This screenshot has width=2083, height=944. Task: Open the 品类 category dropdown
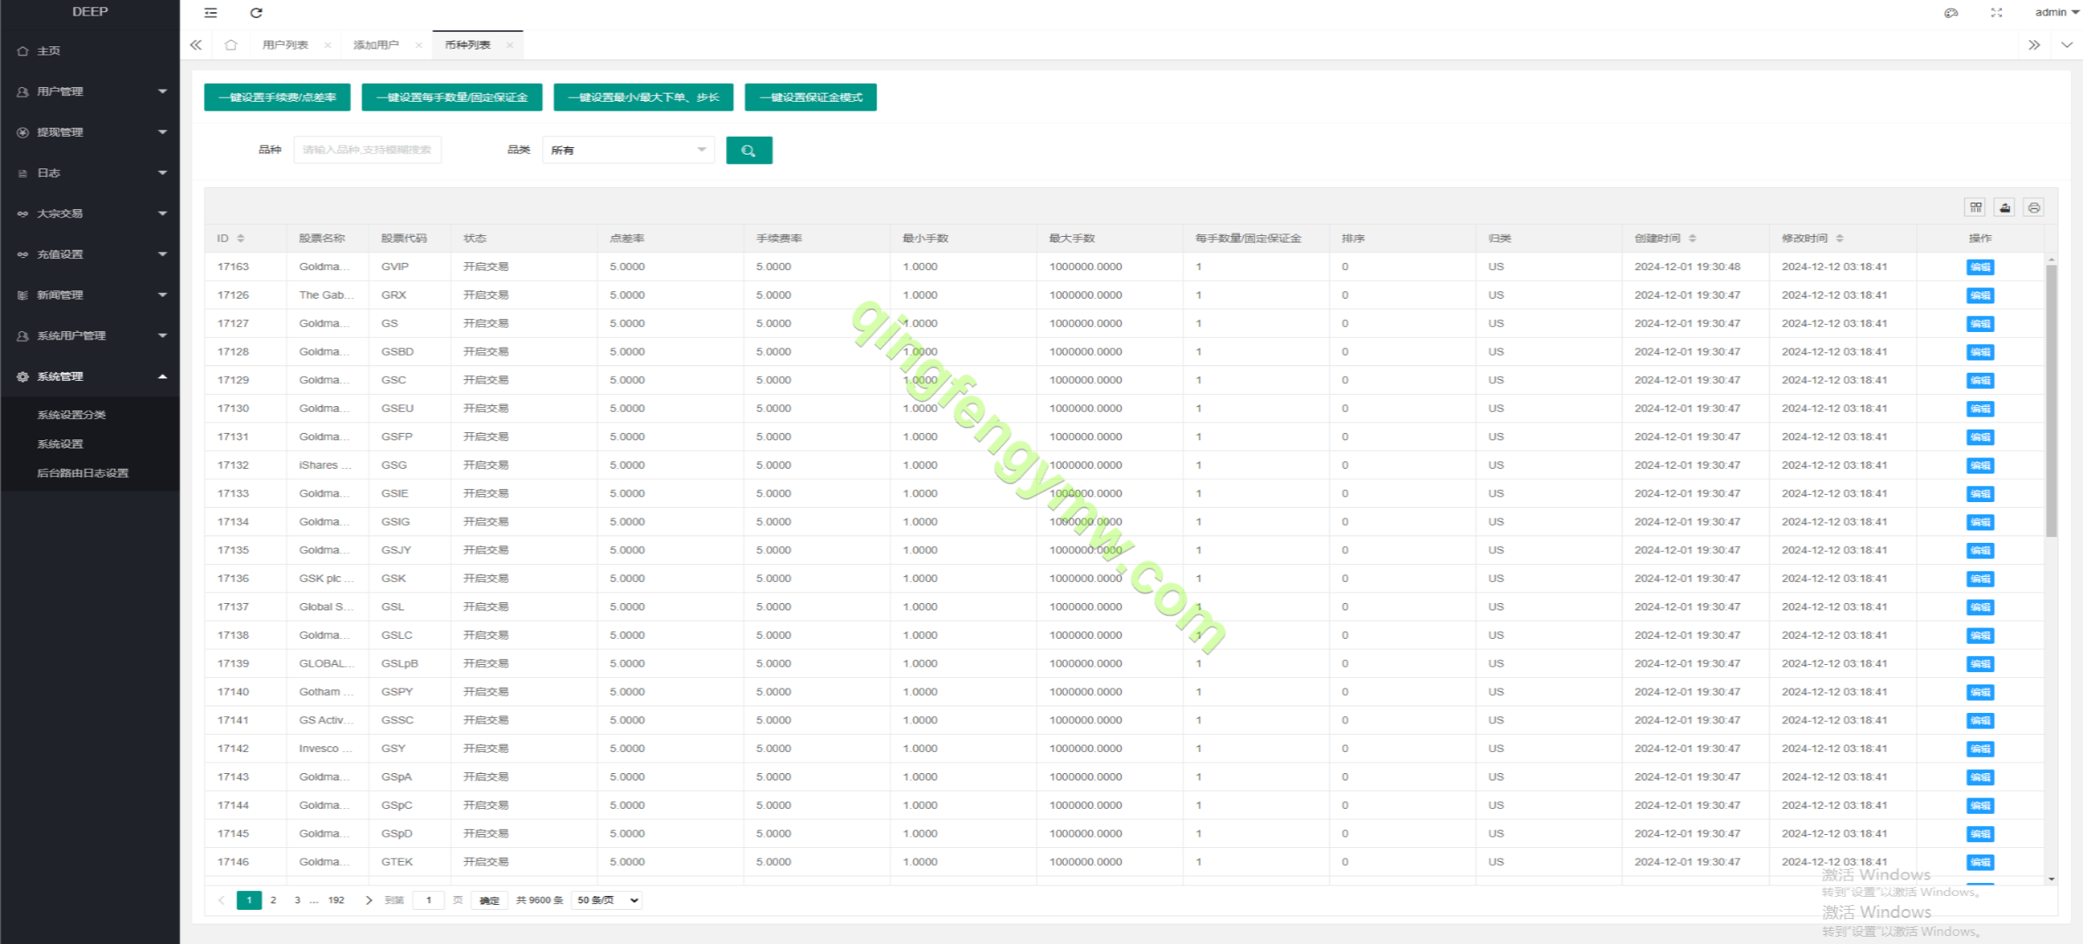[628, 150]
